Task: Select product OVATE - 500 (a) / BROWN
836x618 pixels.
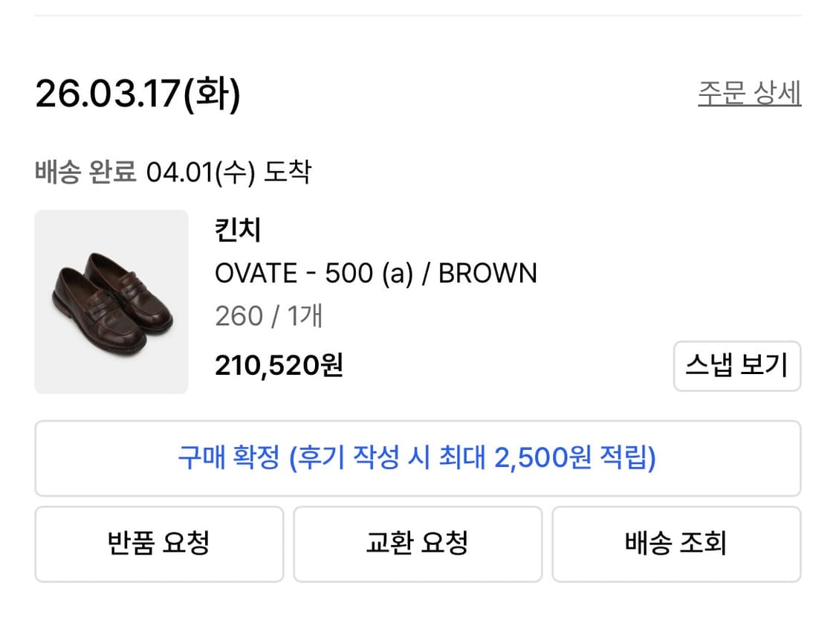Action: (x=376, y=272)
